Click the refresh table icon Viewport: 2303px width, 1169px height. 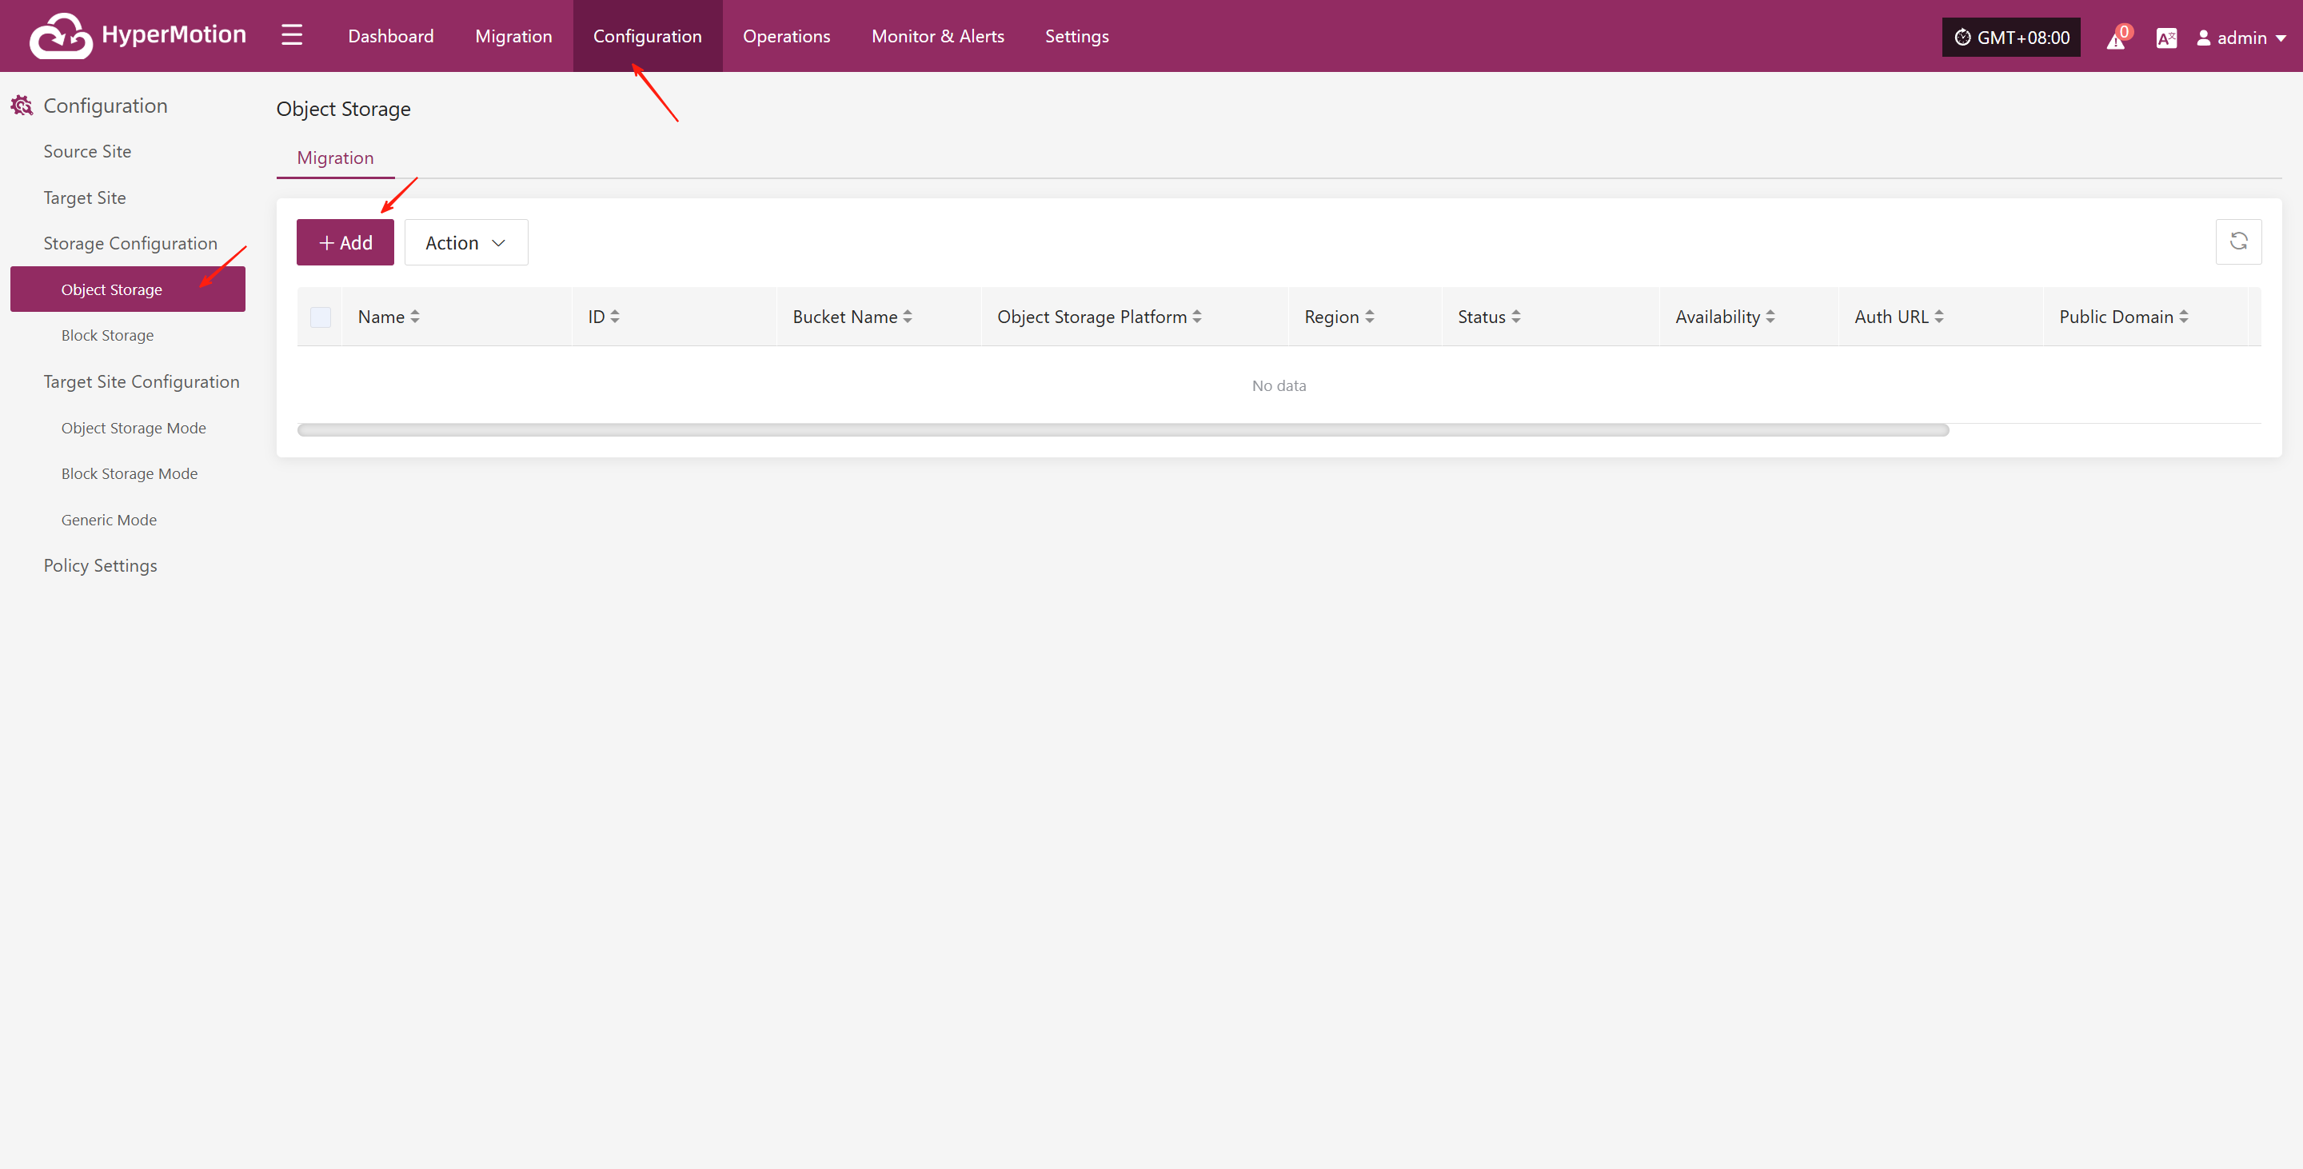coord(2237,241)
